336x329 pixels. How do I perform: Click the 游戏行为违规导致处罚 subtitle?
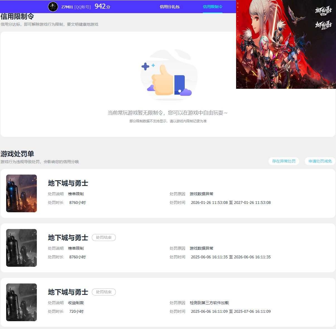point(40,162)
